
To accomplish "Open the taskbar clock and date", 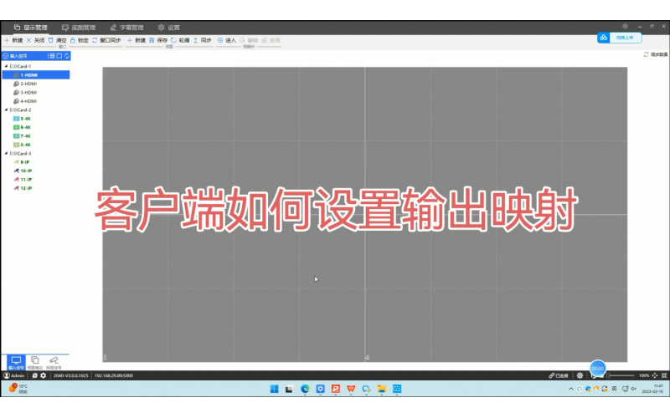I will pyautogui.click(x=652, y=389).
